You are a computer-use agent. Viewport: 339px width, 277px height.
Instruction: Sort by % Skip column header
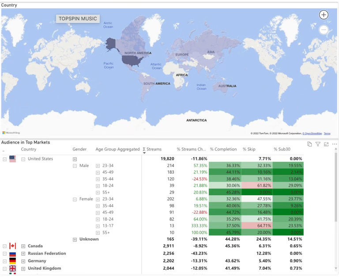pos(249,149)
